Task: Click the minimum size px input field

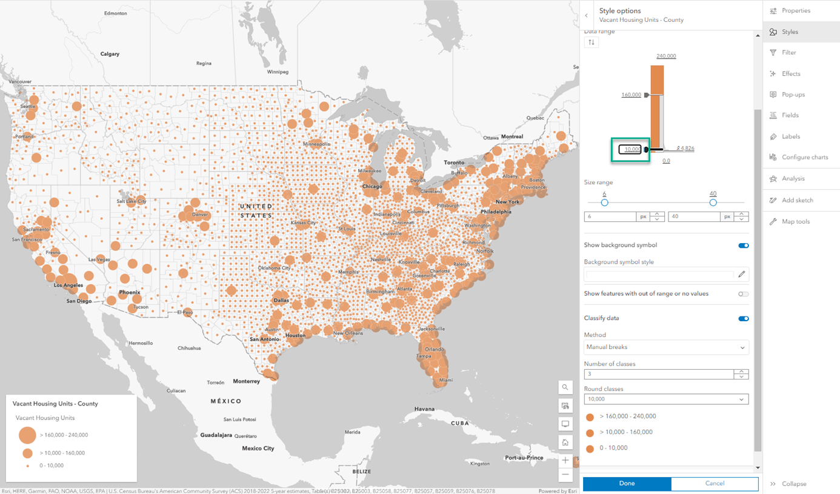Action: [x=610, y=217]
